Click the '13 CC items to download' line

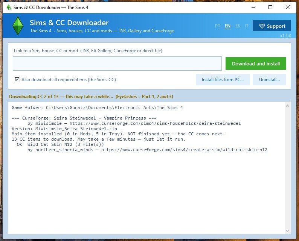point(98,139)
